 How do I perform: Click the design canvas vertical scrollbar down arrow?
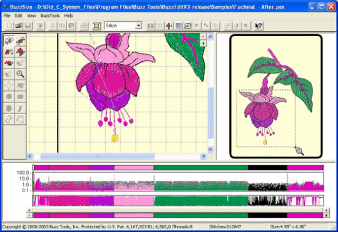pos(210,149)
